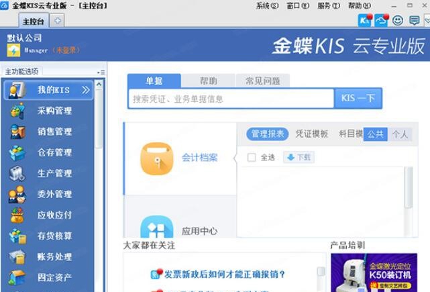
Task: Click the Kingdee app icon in title bar
Action: 4,5
